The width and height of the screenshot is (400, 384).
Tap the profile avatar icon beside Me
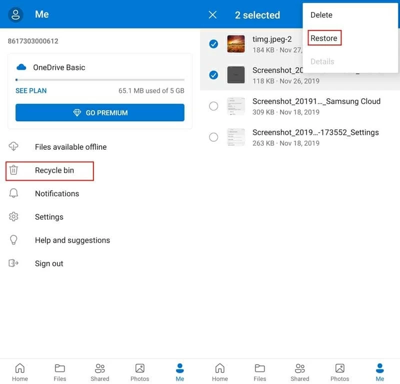coord(16,14)
